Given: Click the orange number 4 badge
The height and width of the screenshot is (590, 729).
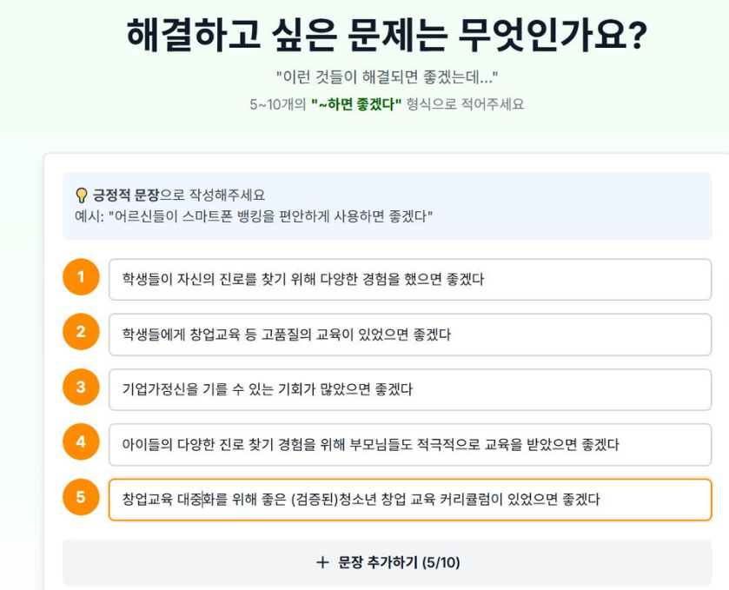Looking at the screenshot, I should (x=81, y=442).
